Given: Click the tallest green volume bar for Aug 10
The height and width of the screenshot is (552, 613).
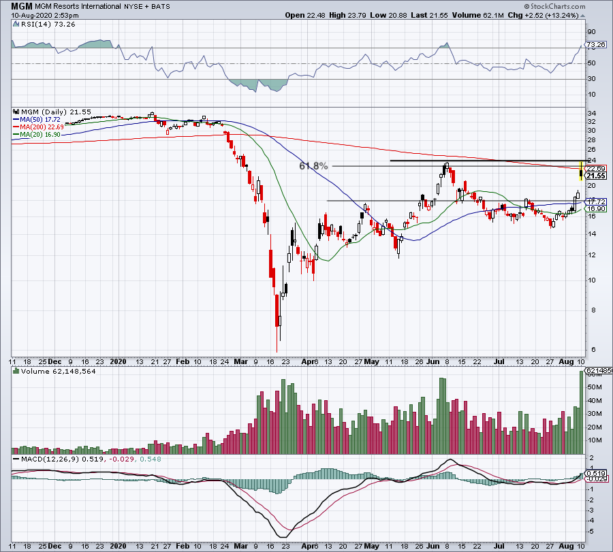Looking at the screenshot, I should pos(582,412).
